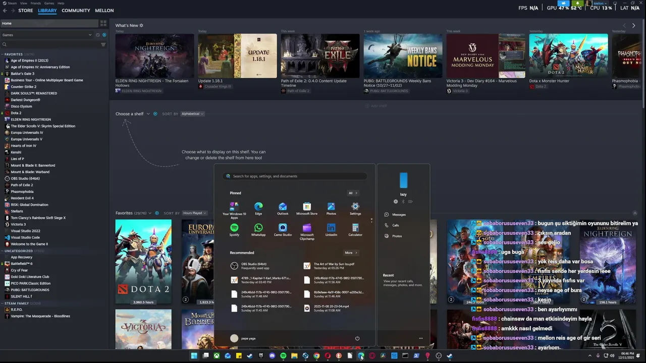
Task: Open Microsoft Clipchamp pinned app
Action: point(307,231)
